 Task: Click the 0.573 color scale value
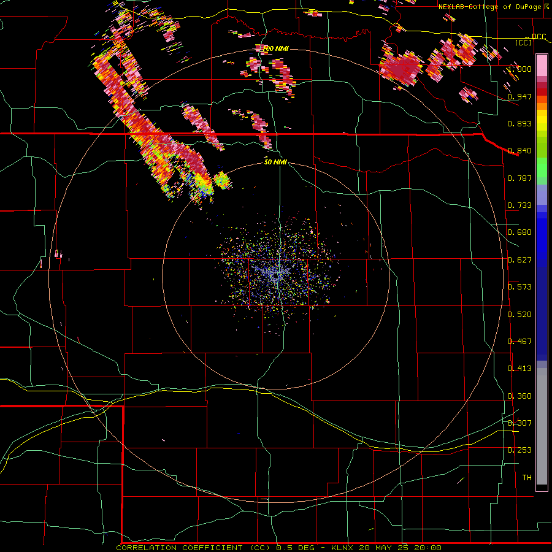point(519,287)
